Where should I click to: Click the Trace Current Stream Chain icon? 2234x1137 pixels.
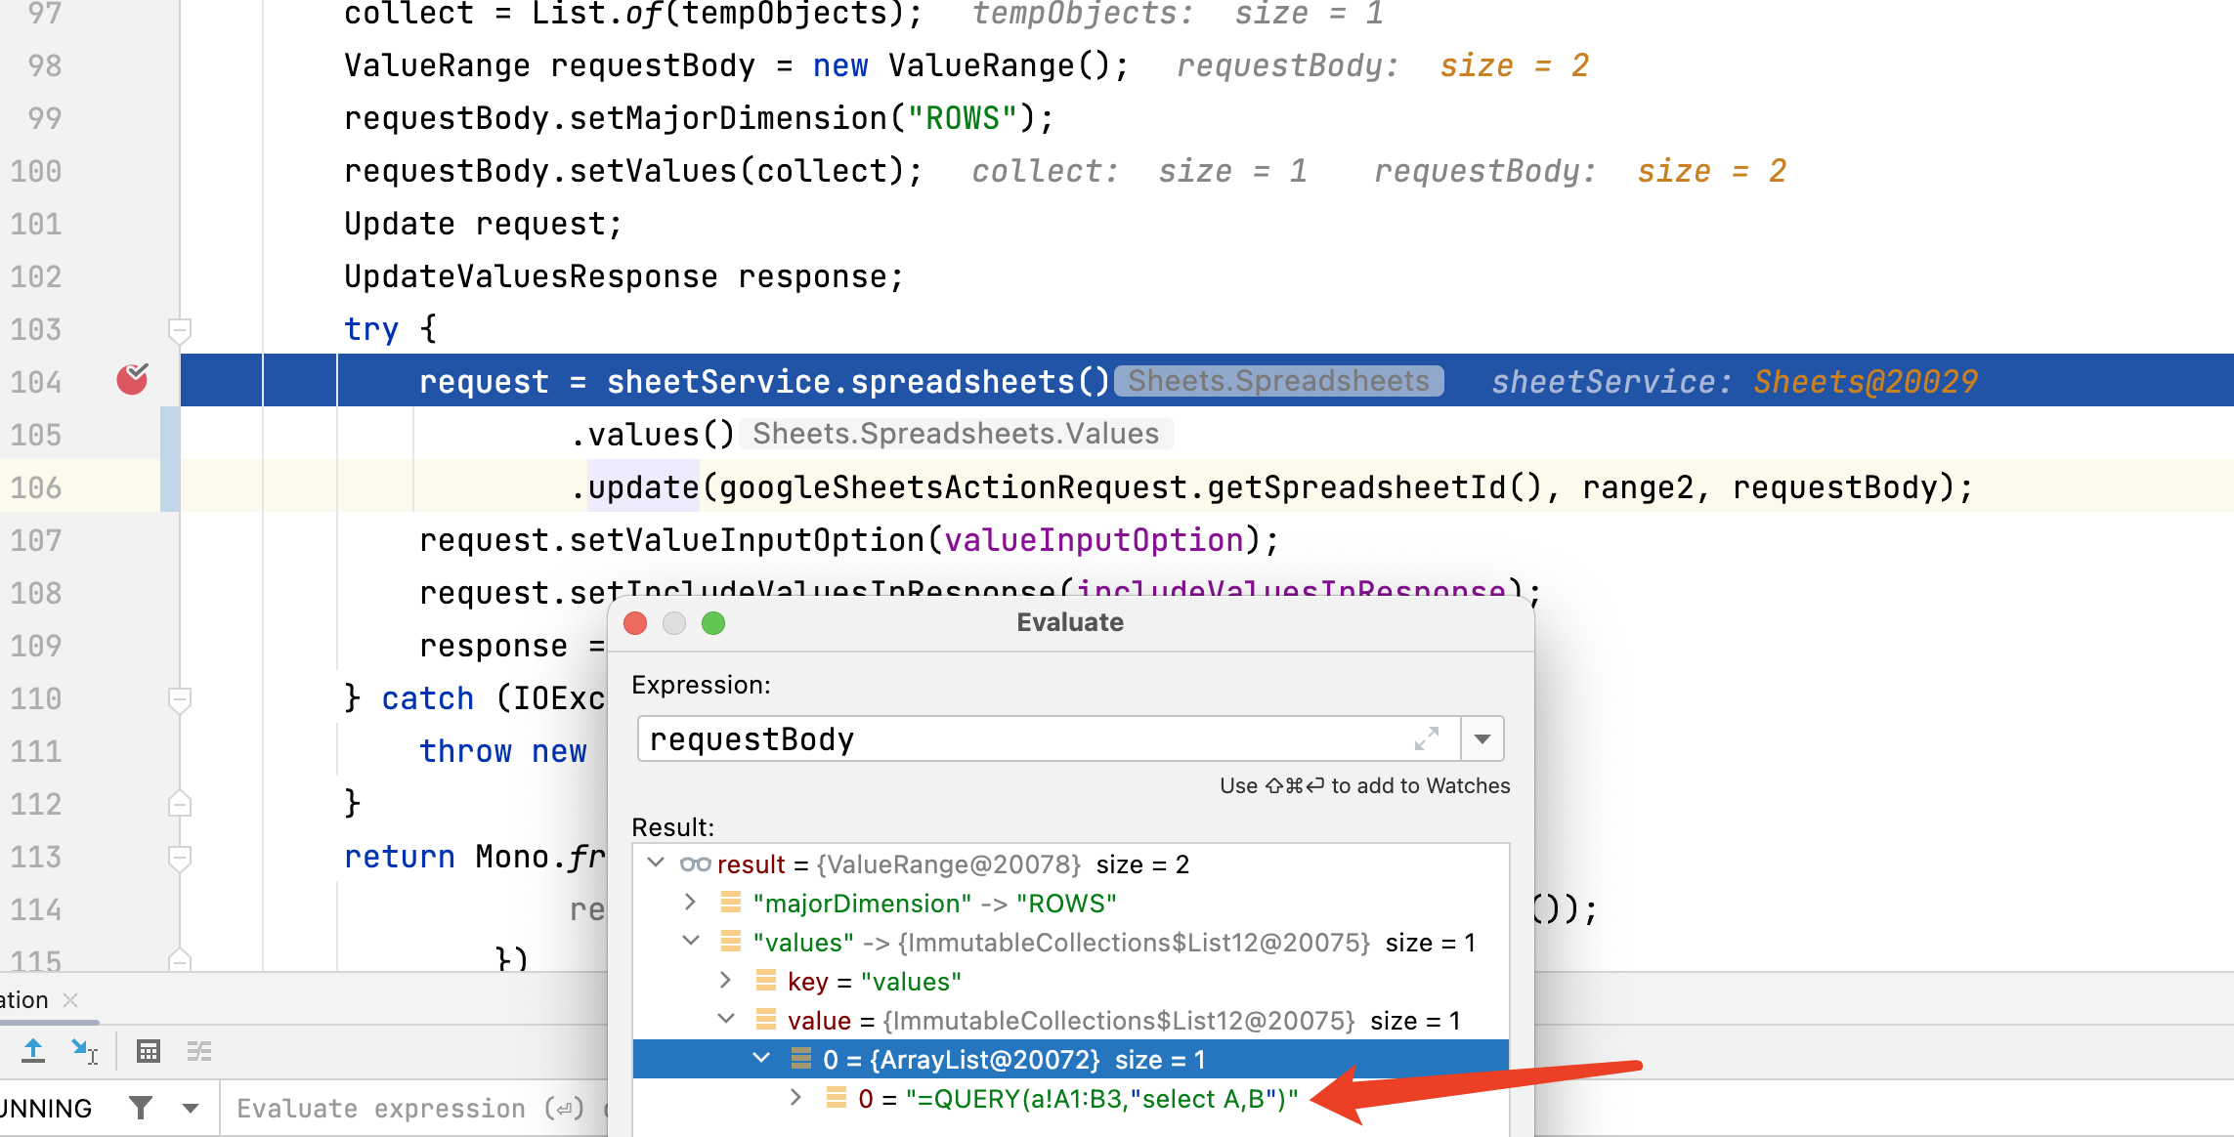pyautogui.click(x=199, y=1051)
